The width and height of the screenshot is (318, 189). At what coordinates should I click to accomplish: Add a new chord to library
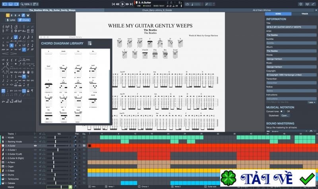click(x=90, y=43)
